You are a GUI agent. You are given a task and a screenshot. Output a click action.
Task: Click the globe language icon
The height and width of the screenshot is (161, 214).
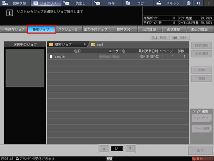pos(188,3)
